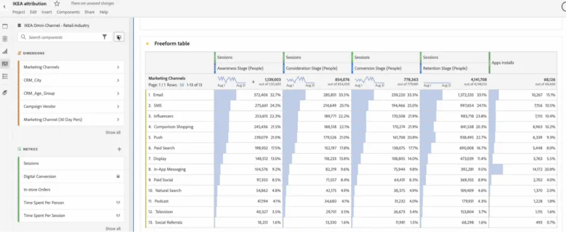566x232 pixels.
Task: Open the Share menu
Action: [x=90, y=12]
